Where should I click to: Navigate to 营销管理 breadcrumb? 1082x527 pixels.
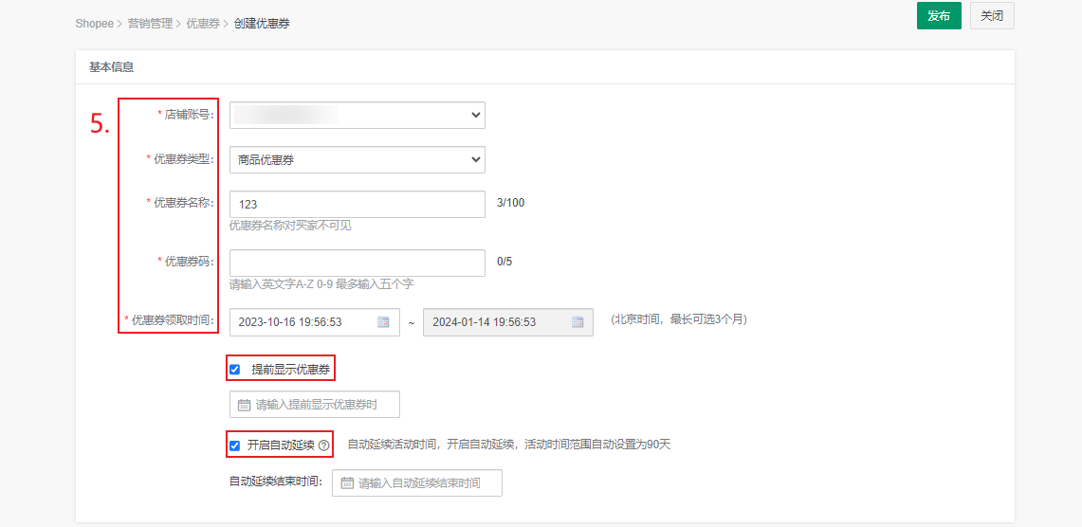point(150,24)
